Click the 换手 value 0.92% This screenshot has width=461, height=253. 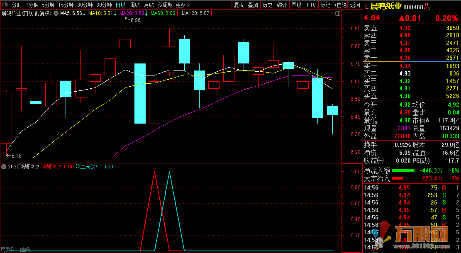click(403, 145)
